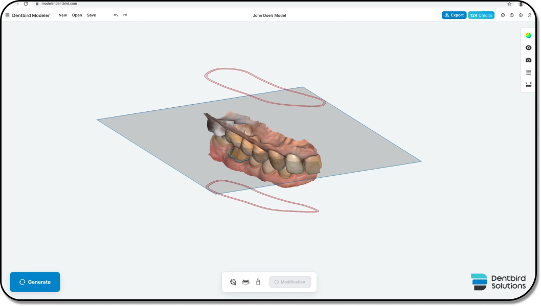Open the browser profile avatar

pyautogui.click(x=521, y=4)
